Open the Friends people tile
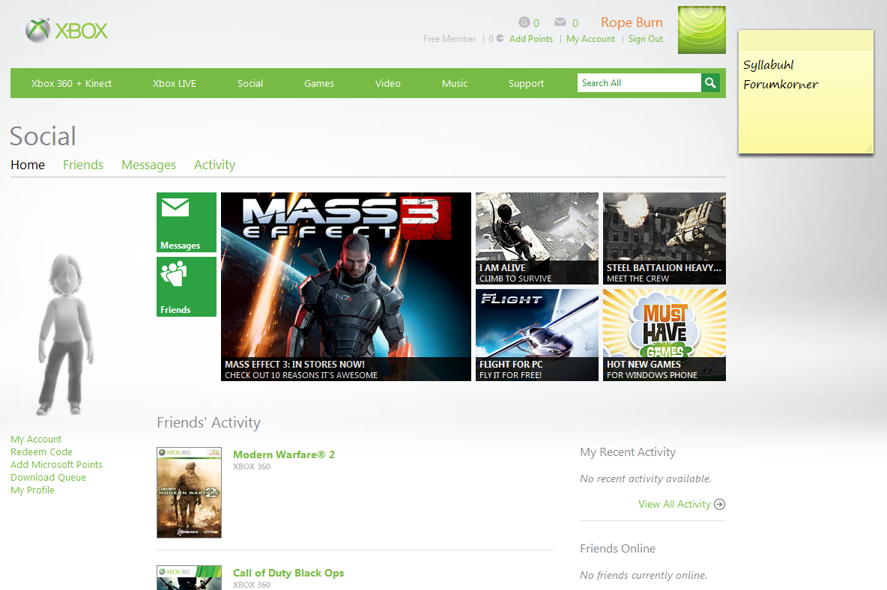Image resolution: width=887 pixels, height=590 pixels. point(187,287)
